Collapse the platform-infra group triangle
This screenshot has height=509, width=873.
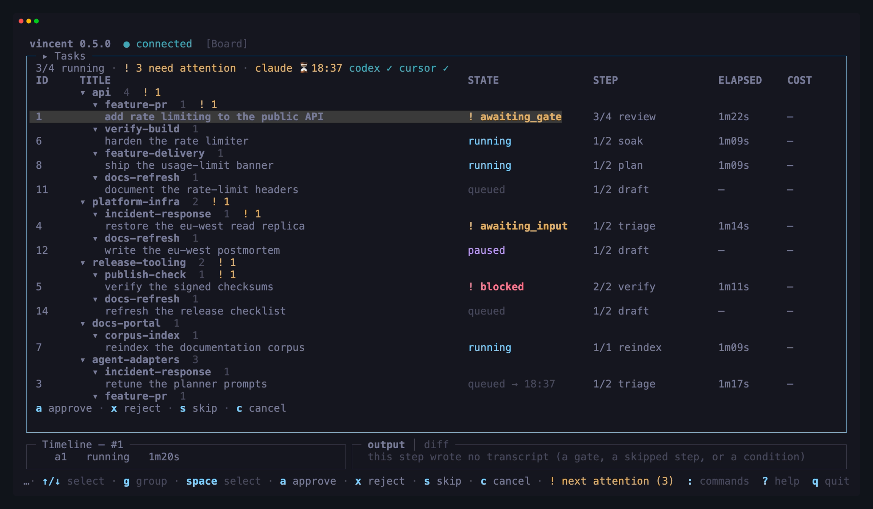[x=83, y=202]
